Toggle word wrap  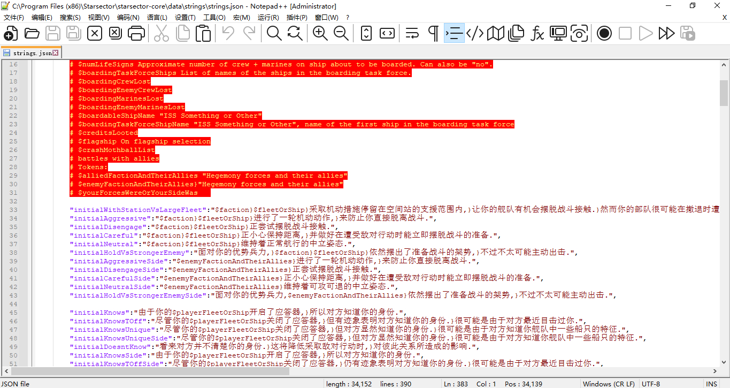(412, 33)
